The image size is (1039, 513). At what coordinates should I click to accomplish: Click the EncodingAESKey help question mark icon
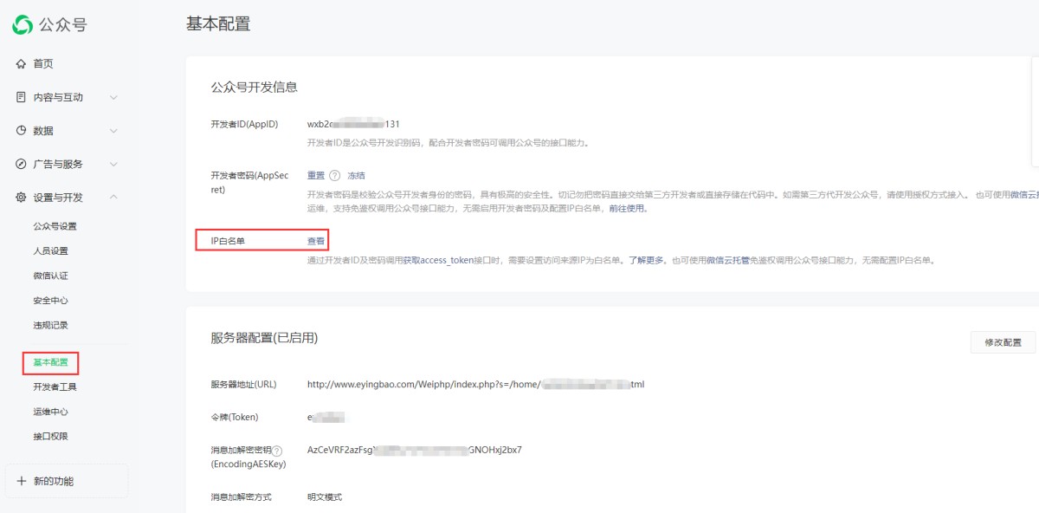[x=277, y=451]
